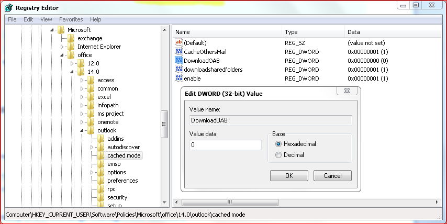The width and height of the screenshot is (447, 224).
Task: Click the excel folder icon
Action: point(91,97)
